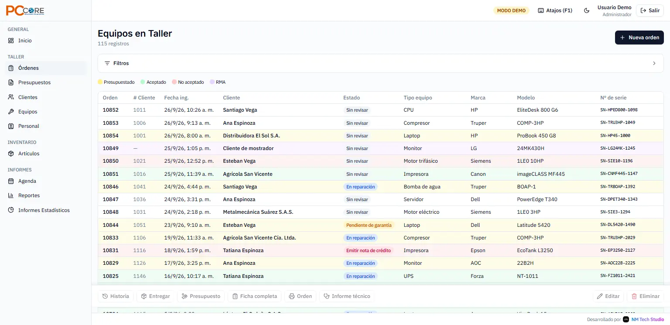Click the Órdenes clipboard icon
The image size is (670, 325).
click(x=11, y=68)
